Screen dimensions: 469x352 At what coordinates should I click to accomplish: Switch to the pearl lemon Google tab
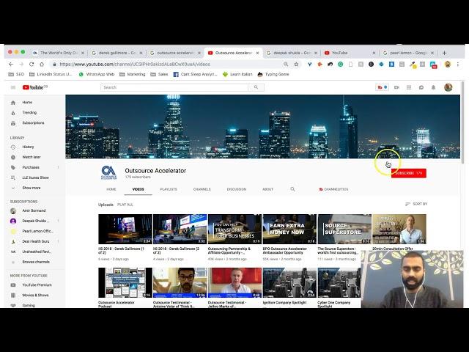tap(407, 53)
